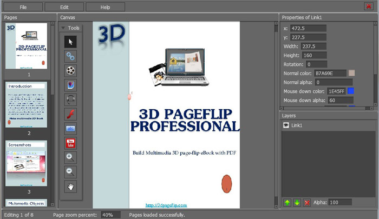This screenshot has height=219, width=379.
Task: Open the Edit menu
Action: point(64,7)
